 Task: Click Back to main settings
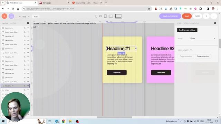(187, 30)
